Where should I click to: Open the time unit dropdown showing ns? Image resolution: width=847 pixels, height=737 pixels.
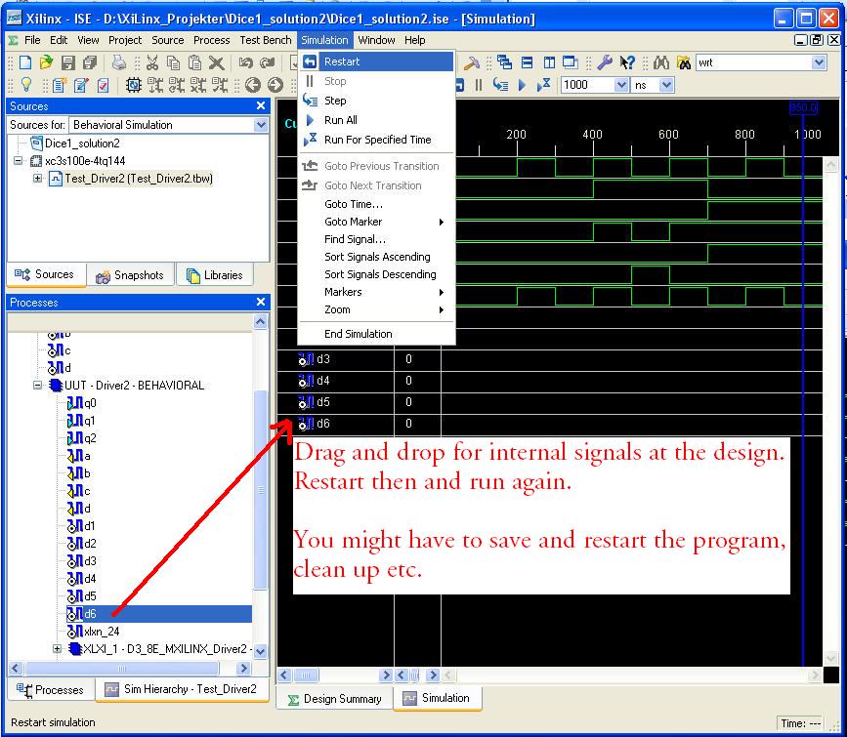(666, 85)
